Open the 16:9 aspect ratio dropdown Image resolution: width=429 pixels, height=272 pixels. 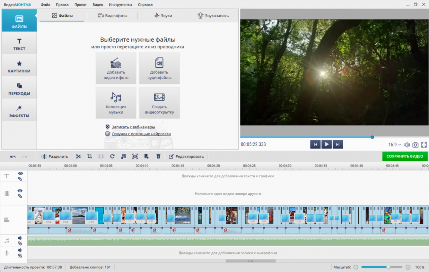pos(394,145)
